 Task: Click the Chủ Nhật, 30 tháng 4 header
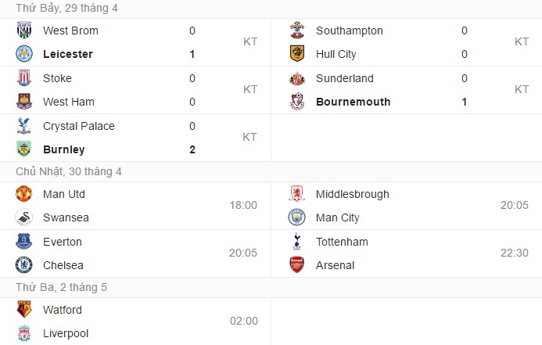point(69,171)
